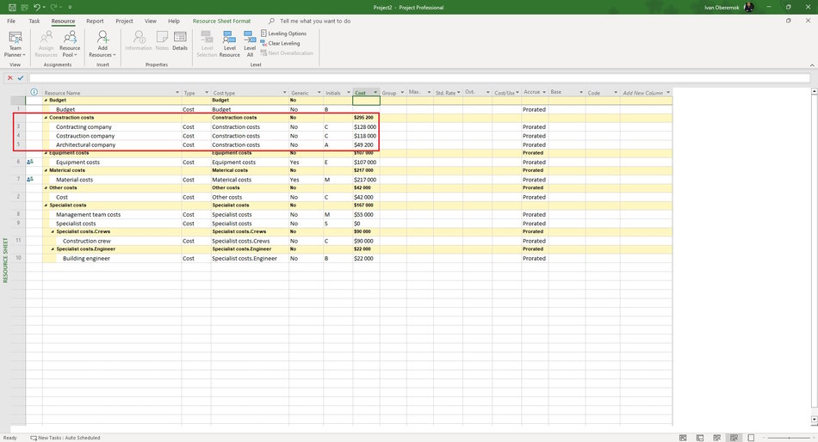Switch to the Project ribbon tab
Image resolution: width=818 pixels, height=442 pixels.
point(124,21)
